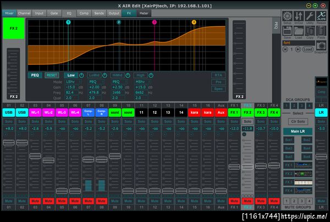Open the Setup gear icon
This screenshot has height=222, width=330.
pos(287,16)
